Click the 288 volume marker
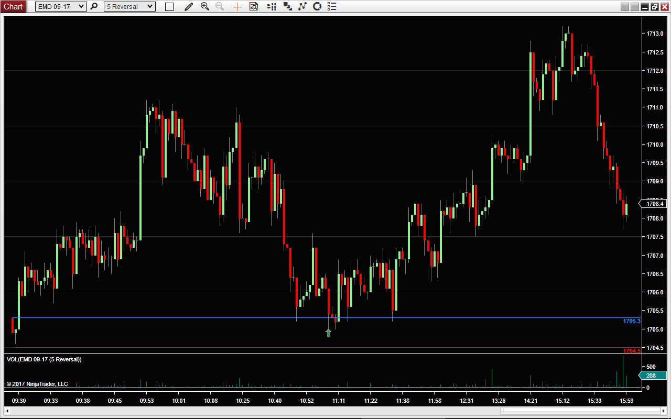 (653, 376)
